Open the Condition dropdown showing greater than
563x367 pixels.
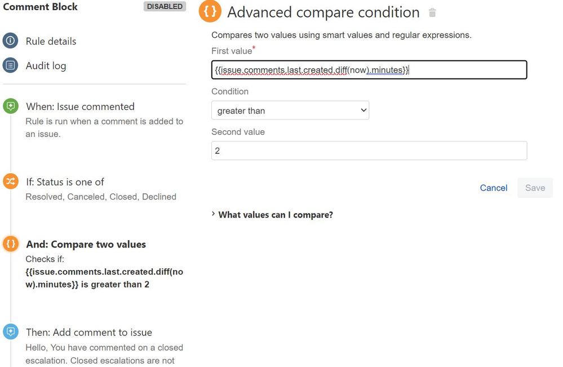pyautogui.click(x=290, y=110)
